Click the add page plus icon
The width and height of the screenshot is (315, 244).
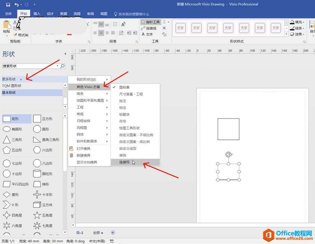tap(113, 233)
